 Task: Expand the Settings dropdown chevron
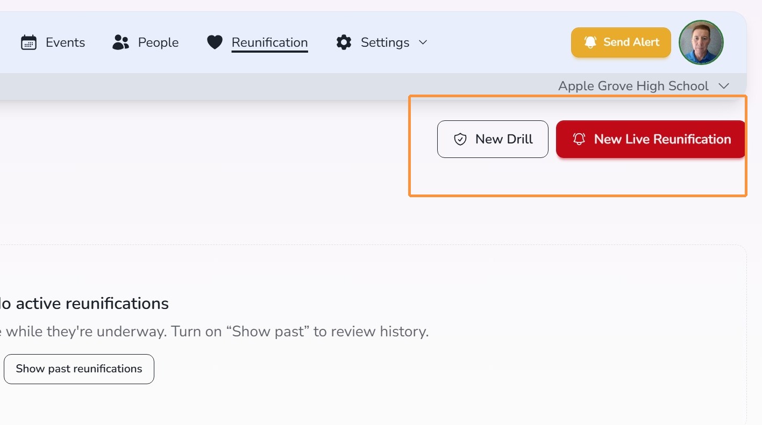[423, 42]
